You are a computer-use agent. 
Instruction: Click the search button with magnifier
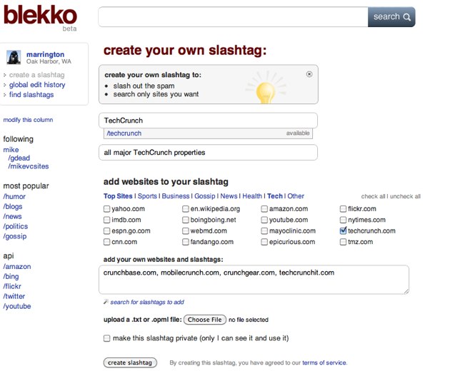point(391,17)
